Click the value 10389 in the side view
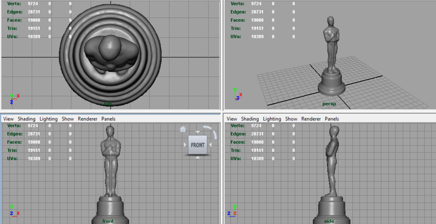The width and height of the screenshot is (436, 224). click(257, 158)
